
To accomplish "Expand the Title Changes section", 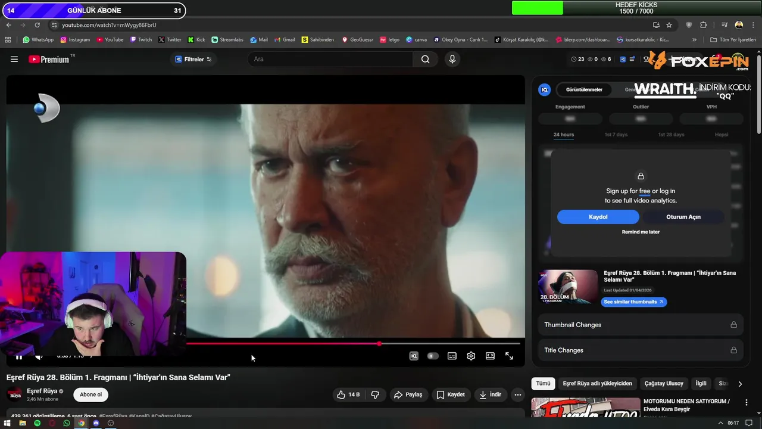I will [x=641, y=350].
